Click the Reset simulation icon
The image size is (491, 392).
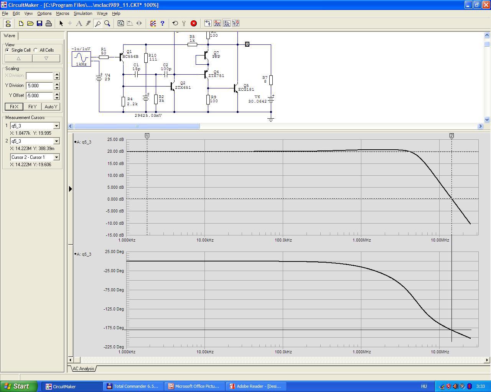[x=175, y=23]
